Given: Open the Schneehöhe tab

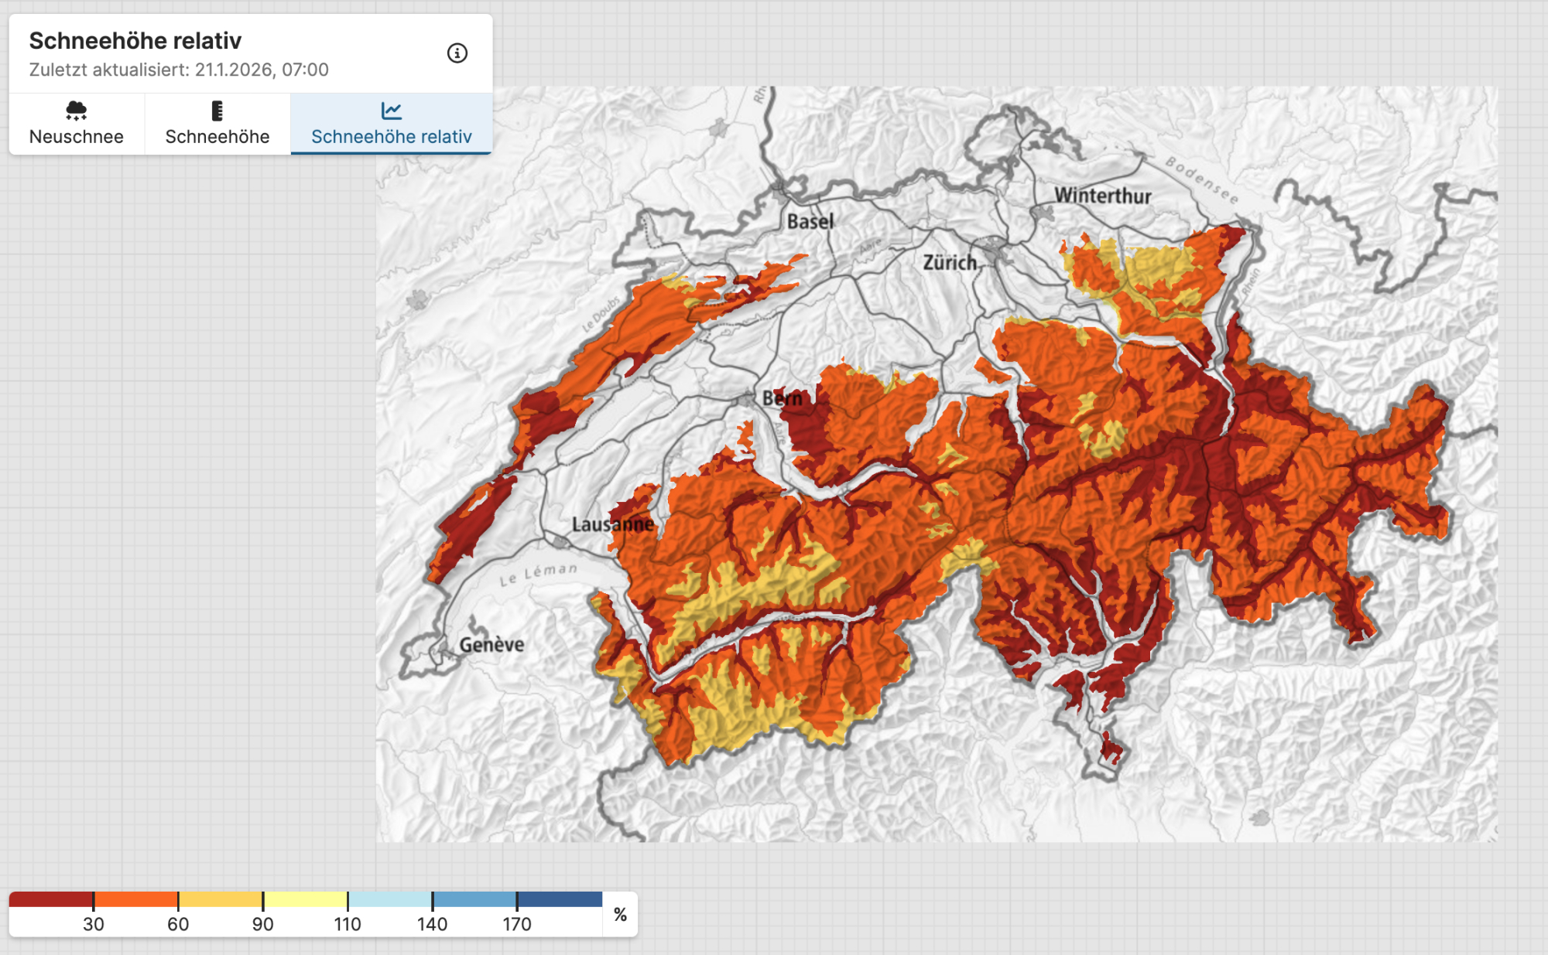Looking at the screenshot, I should pyautogui.click(x=217, y=136).
